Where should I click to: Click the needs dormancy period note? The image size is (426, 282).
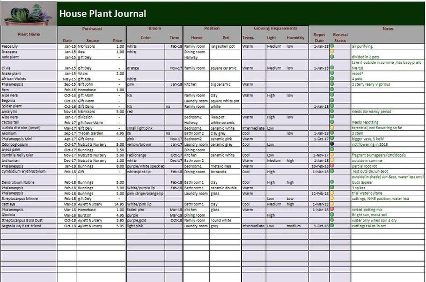pyautogui.click(x=371, y=112)
